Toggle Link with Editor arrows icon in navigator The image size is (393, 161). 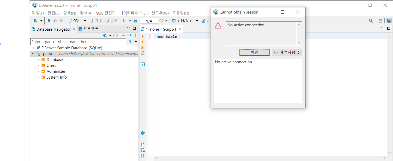click(x=129, y=35)
